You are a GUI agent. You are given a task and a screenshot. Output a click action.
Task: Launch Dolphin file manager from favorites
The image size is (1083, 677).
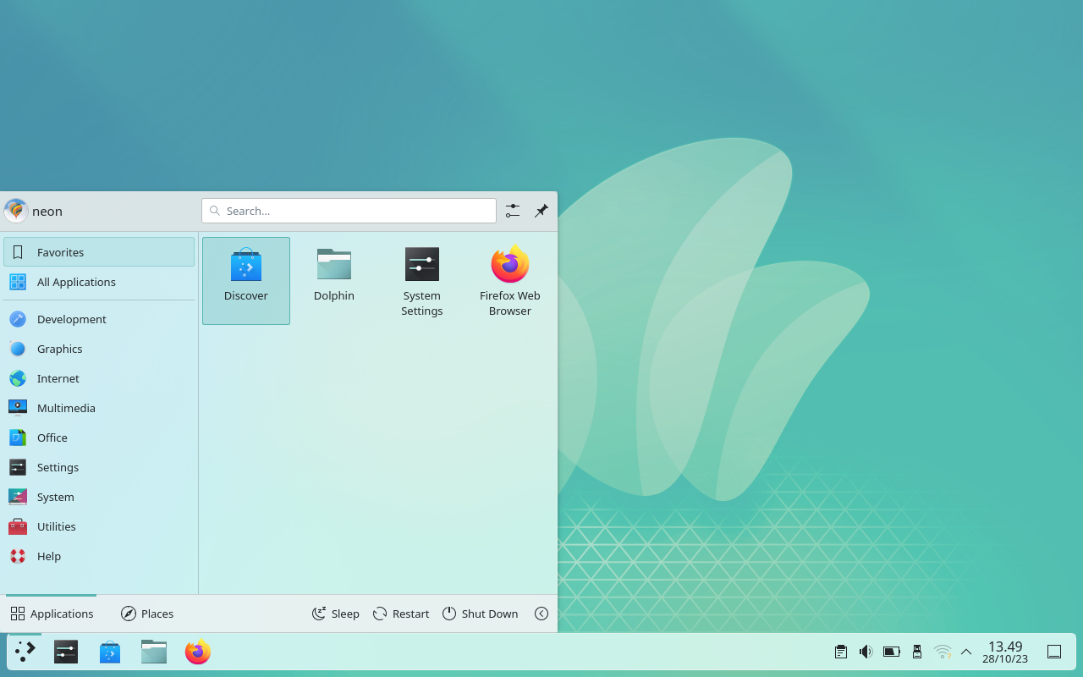pos(333,275)
